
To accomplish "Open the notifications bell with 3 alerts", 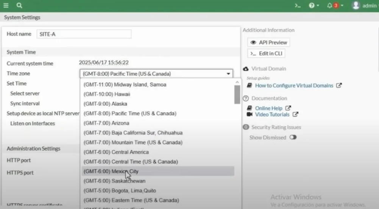I will coord(335,5).
